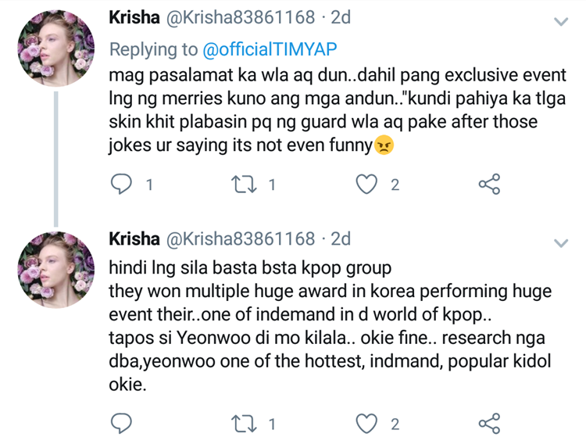The image size is (586, 448).
Task: Retweet the tweet about the kpop group
Action: (x=243, y=425)
